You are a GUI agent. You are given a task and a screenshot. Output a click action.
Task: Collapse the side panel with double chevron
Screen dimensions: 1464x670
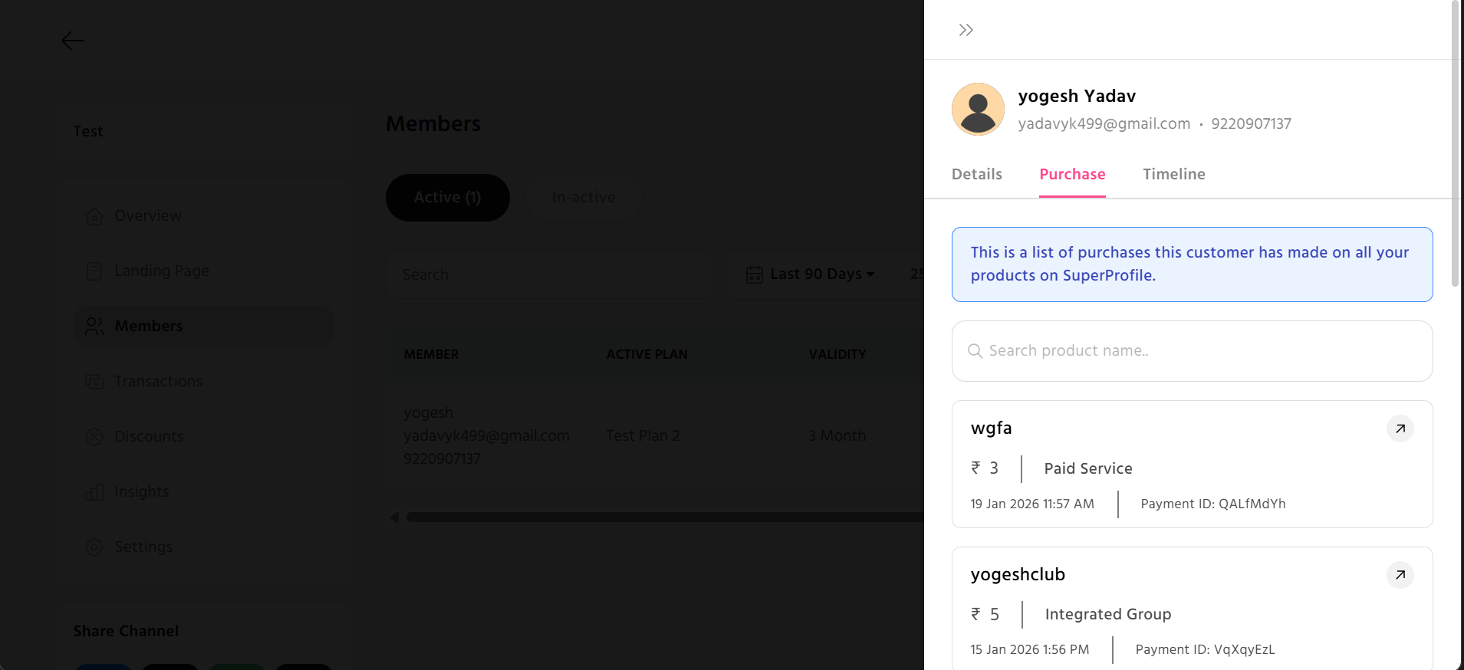pyautogui.click(x=966, y=30)
